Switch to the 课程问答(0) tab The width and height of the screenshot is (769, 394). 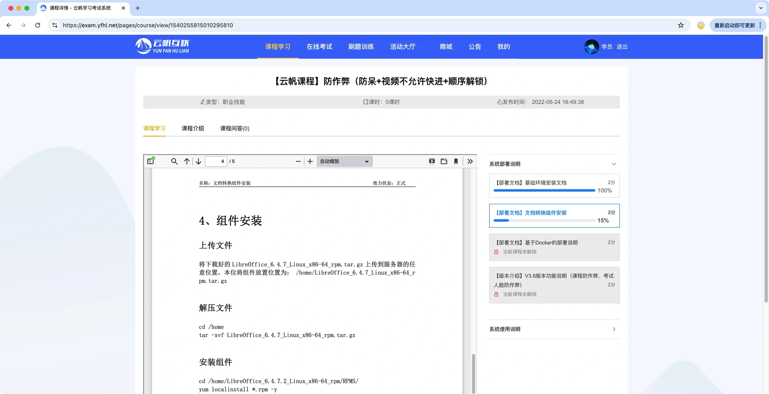click(x=235, y=129)
